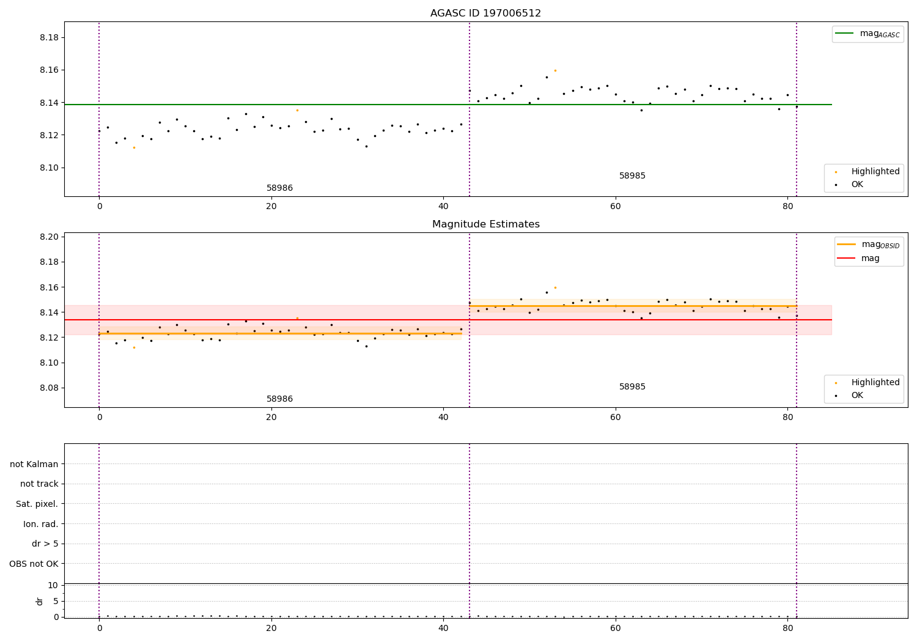Click the plot title "AGASC ID 197006512"
This screenshot has width=917, height=642.
[x=485, y=13]
